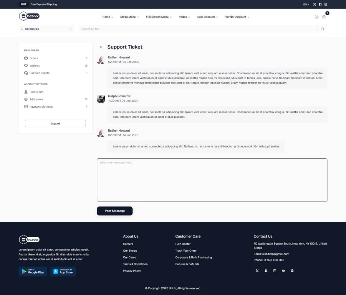Expand the Categories menu
The image size is (346, 295).
(x=32, y=29)
